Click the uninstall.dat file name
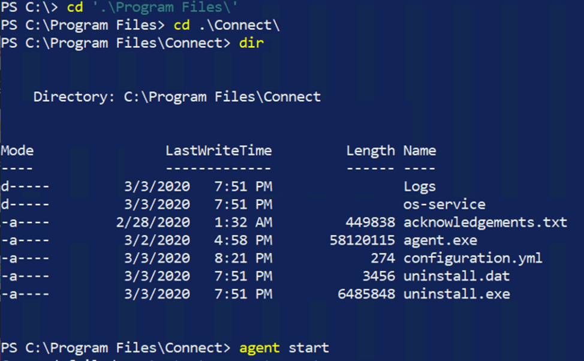The height and width of the screenshot is (361, 584). [x=457, y=276]
